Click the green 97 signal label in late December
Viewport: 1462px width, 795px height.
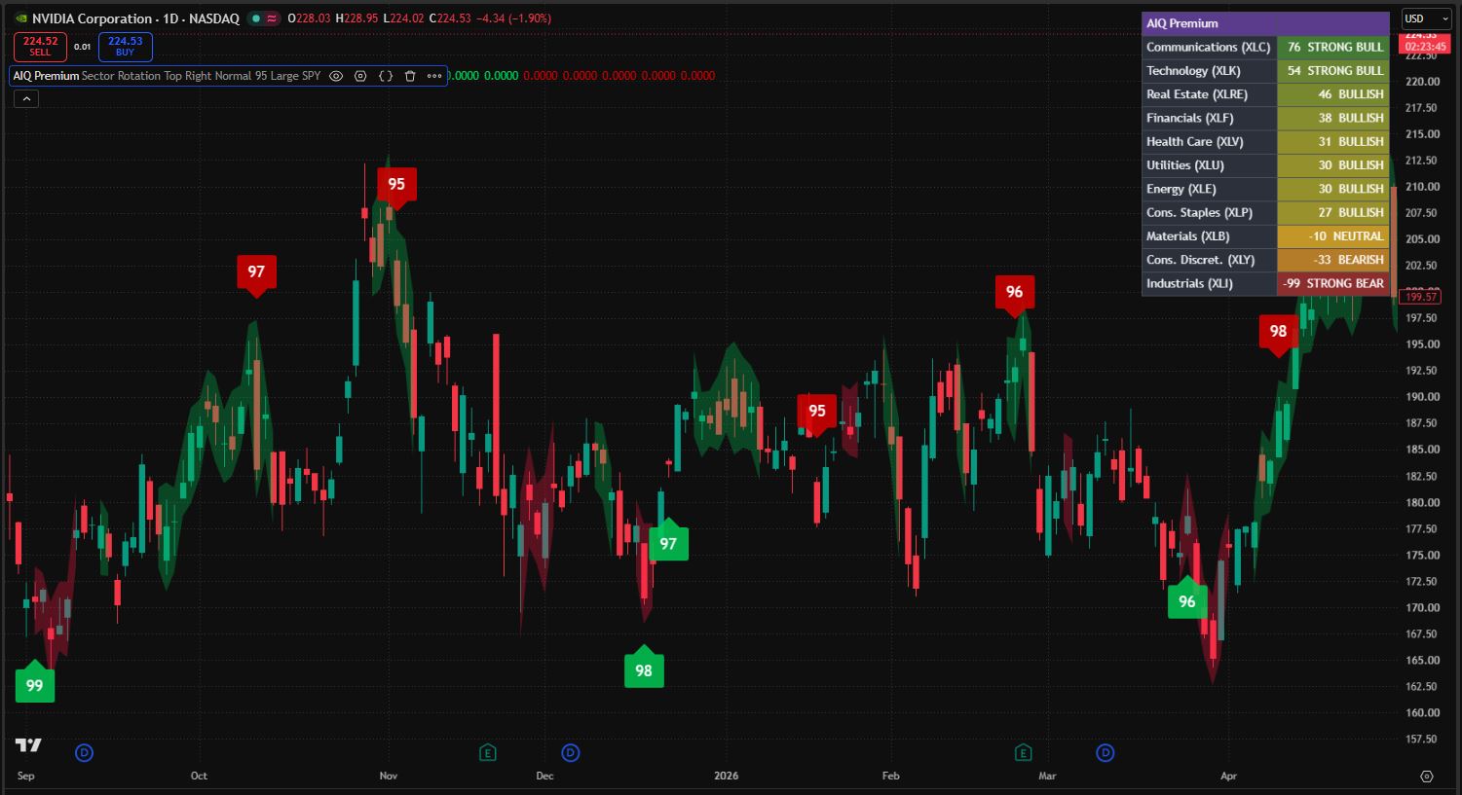(x=668, y=542)
